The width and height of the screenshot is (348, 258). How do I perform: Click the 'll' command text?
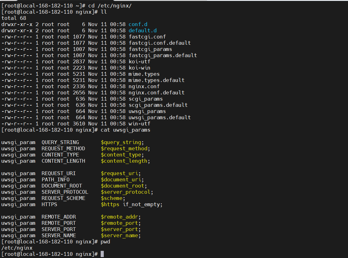coord(104,12)
